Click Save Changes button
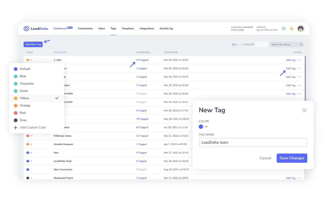Viewport: 323px width, 202px height. click(292, 158)
